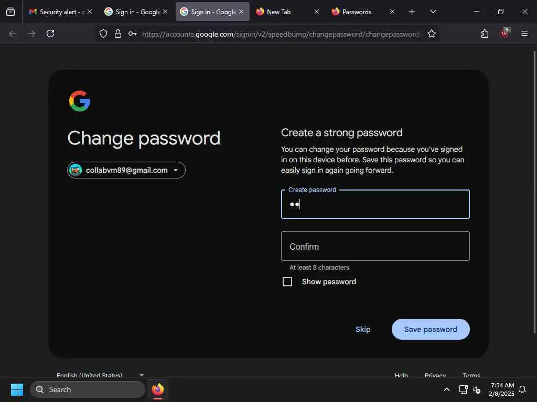Open the muted volume tray icon
The width and height of the screenshot is (537, 402).
tap(477, 389)
